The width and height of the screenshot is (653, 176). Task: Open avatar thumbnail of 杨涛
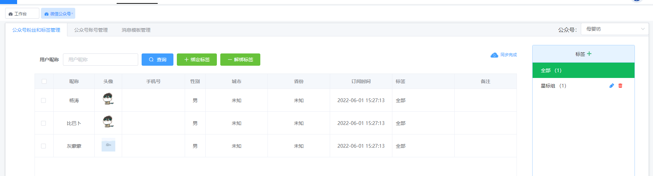click(108, 99)
